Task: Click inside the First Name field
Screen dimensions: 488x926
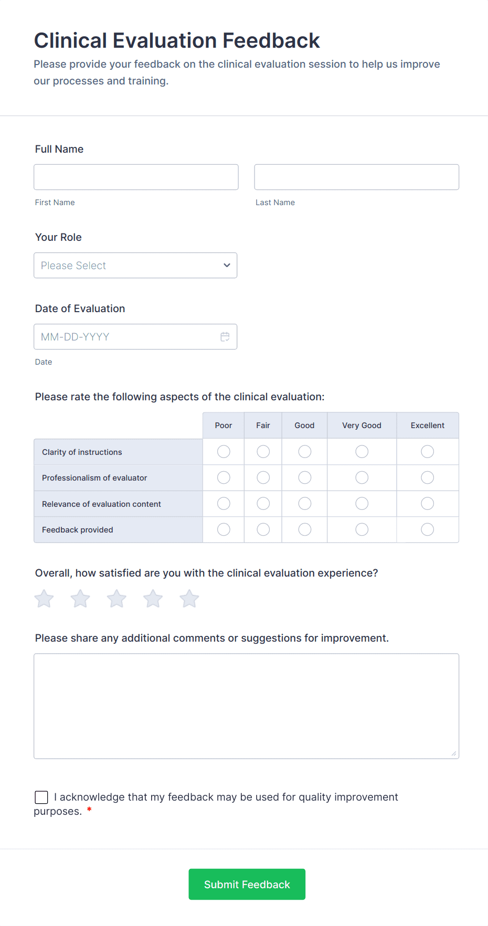Action: 136,177
